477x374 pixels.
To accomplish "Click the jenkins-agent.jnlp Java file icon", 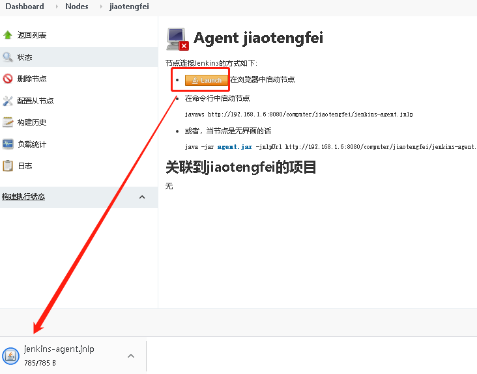I will point(10,356).
